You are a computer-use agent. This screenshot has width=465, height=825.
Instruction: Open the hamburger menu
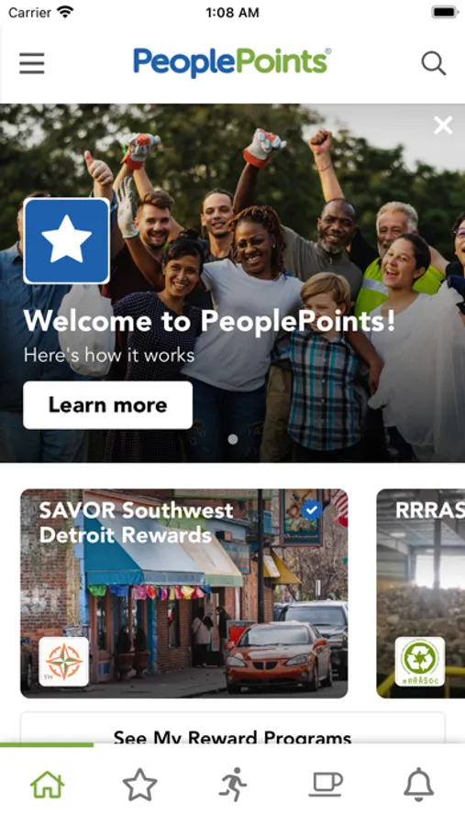click(31, 63)
